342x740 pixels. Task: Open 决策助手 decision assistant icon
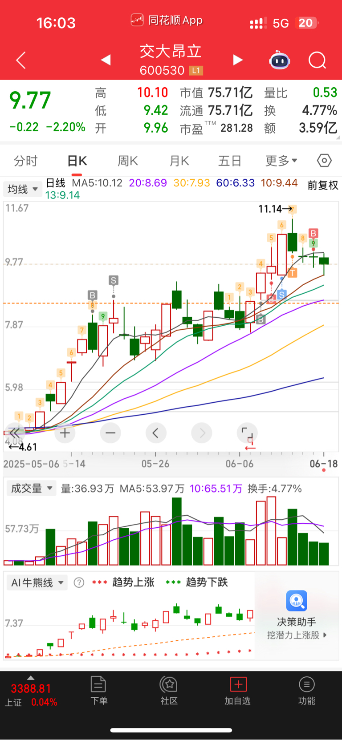(x=297, y=601)
